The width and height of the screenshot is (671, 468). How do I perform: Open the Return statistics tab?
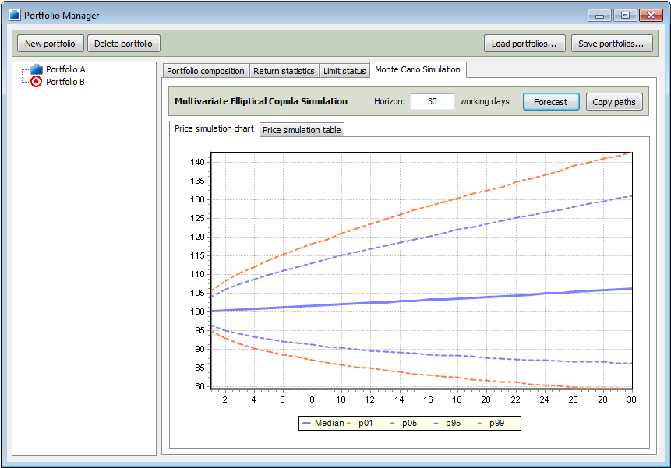[284, 71]
